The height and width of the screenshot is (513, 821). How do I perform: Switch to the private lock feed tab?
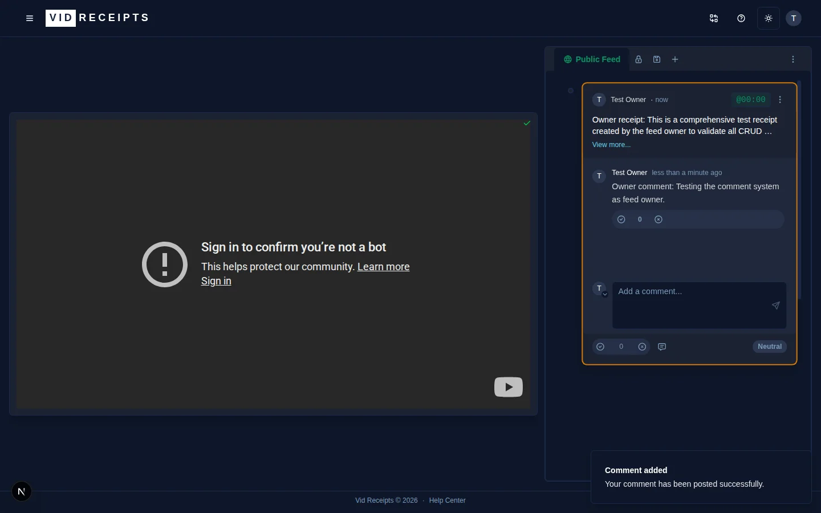click(639, 59)
